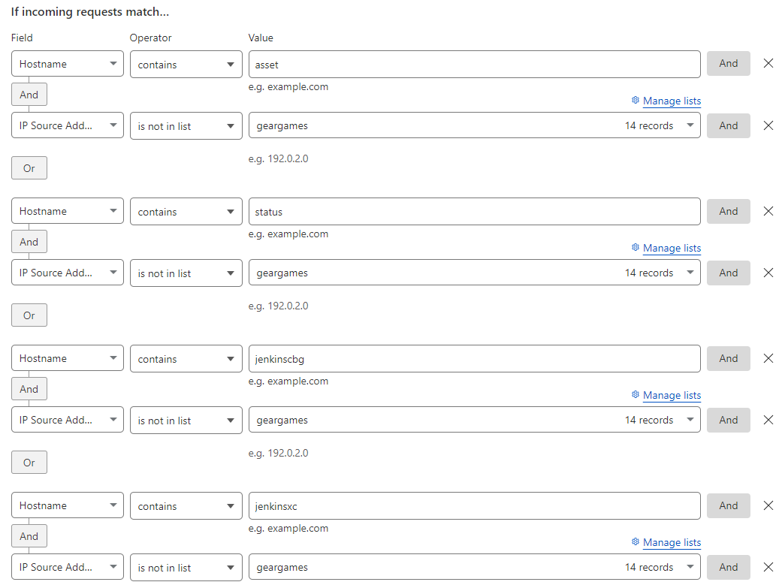This screenshot has height=588, width=782.
Task: Remove the jenkinscbg hostname condition
Action: [x=768, y=358]
